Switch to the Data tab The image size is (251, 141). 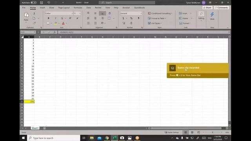click(x=89, y=8)
